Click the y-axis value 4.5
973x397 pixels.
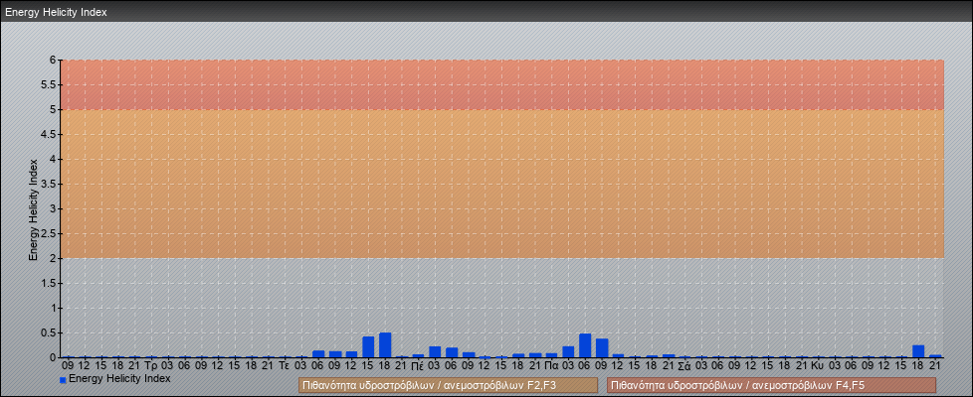click(50, 134)
